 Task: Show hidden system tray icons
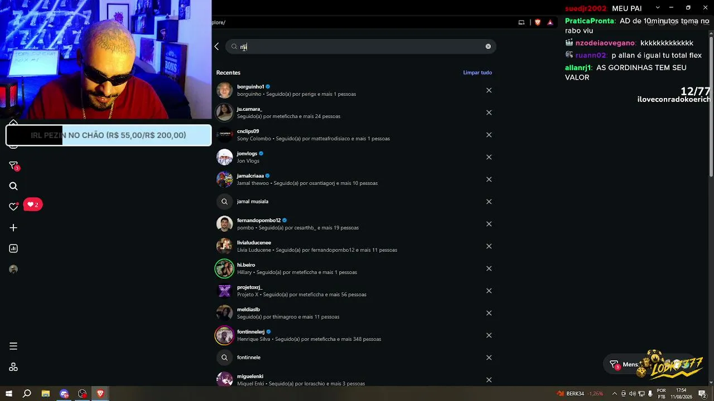click(x=615, y=394)
